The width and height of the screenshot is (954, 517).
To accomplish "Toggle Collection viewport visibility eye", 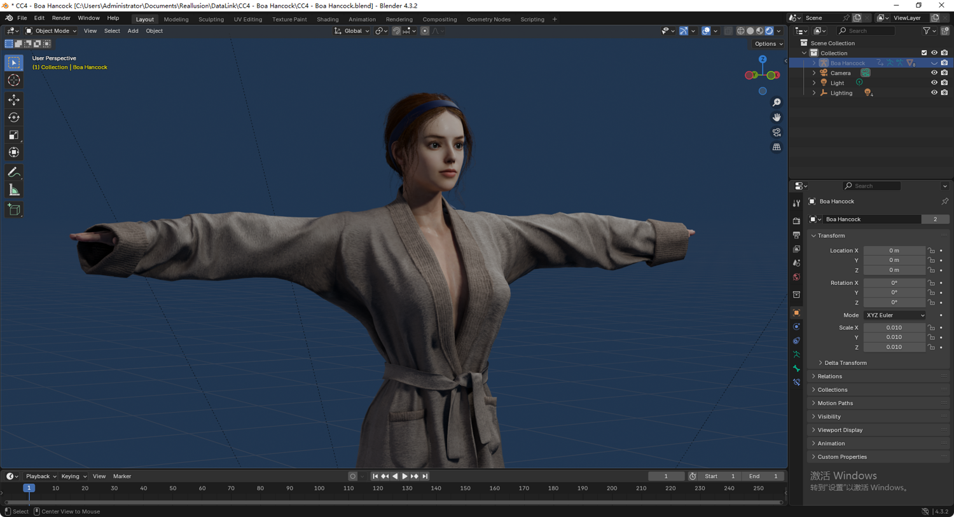I will [934, 53].
